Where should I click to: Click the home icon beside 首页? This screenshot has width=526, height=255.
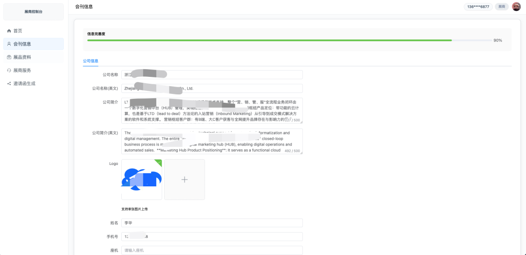[9, 31]
